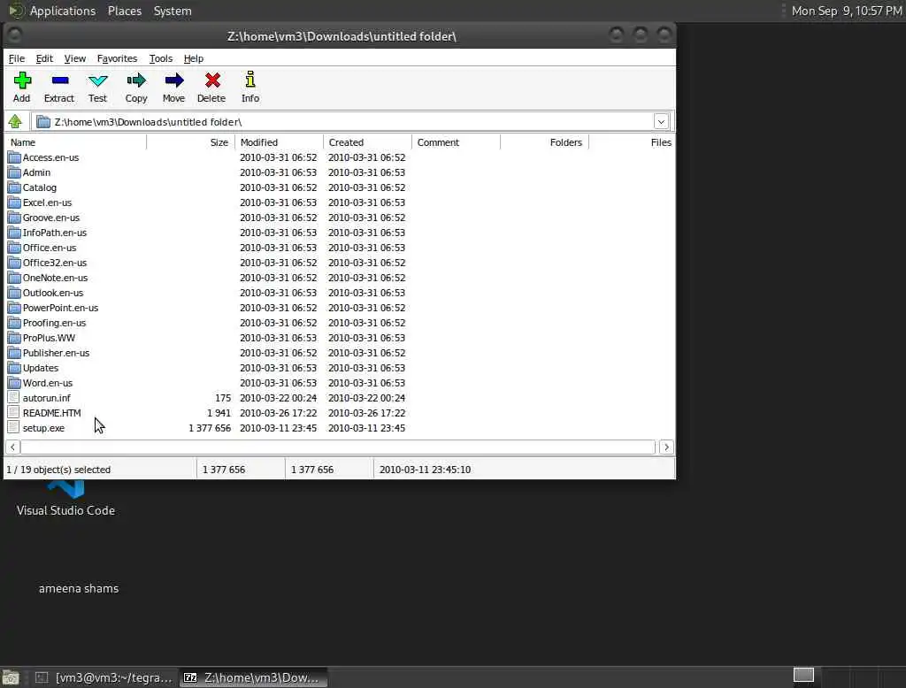906x688 pixels.
Task: Run the Test archive tool
Action: coord(97,80)
